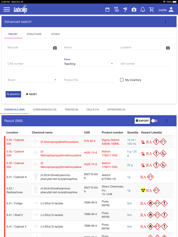Click Aldrich 677264-1G product cell
The width and height of the screenshot is (178, 237).
point(109,177)
